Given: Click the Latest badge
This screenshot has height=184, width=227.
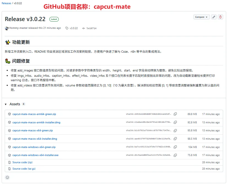Looking at the screenshot, I should click(54, 19).
